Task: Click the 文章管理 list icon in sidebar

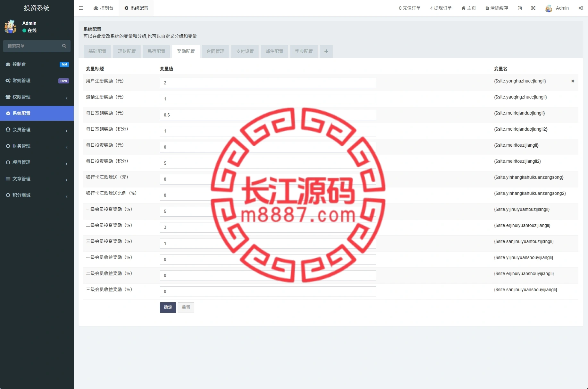Action: 8,179
